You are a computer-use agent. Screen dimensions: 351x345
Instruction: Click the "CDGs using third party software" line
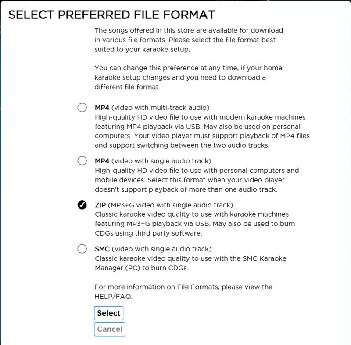(x=148, y=233)
